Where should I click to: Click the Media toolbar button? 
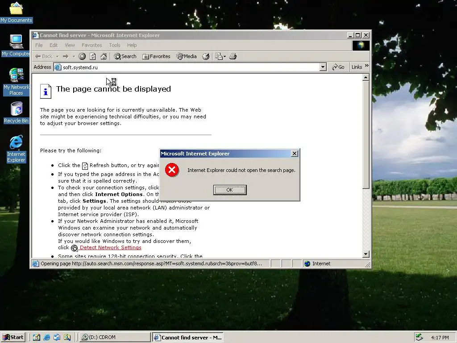point(187,56)
